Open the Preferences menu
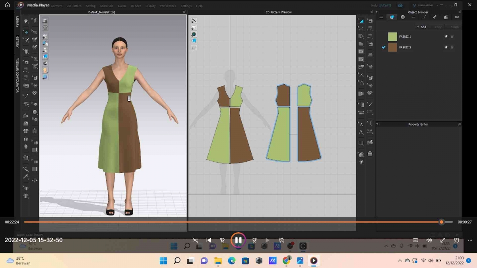This screenshot has height=268, width=477. [x=168, y=6]
